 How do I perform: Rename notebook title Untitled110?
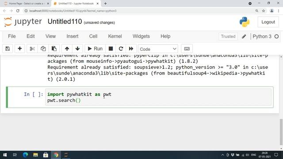[x=65, y=22]
